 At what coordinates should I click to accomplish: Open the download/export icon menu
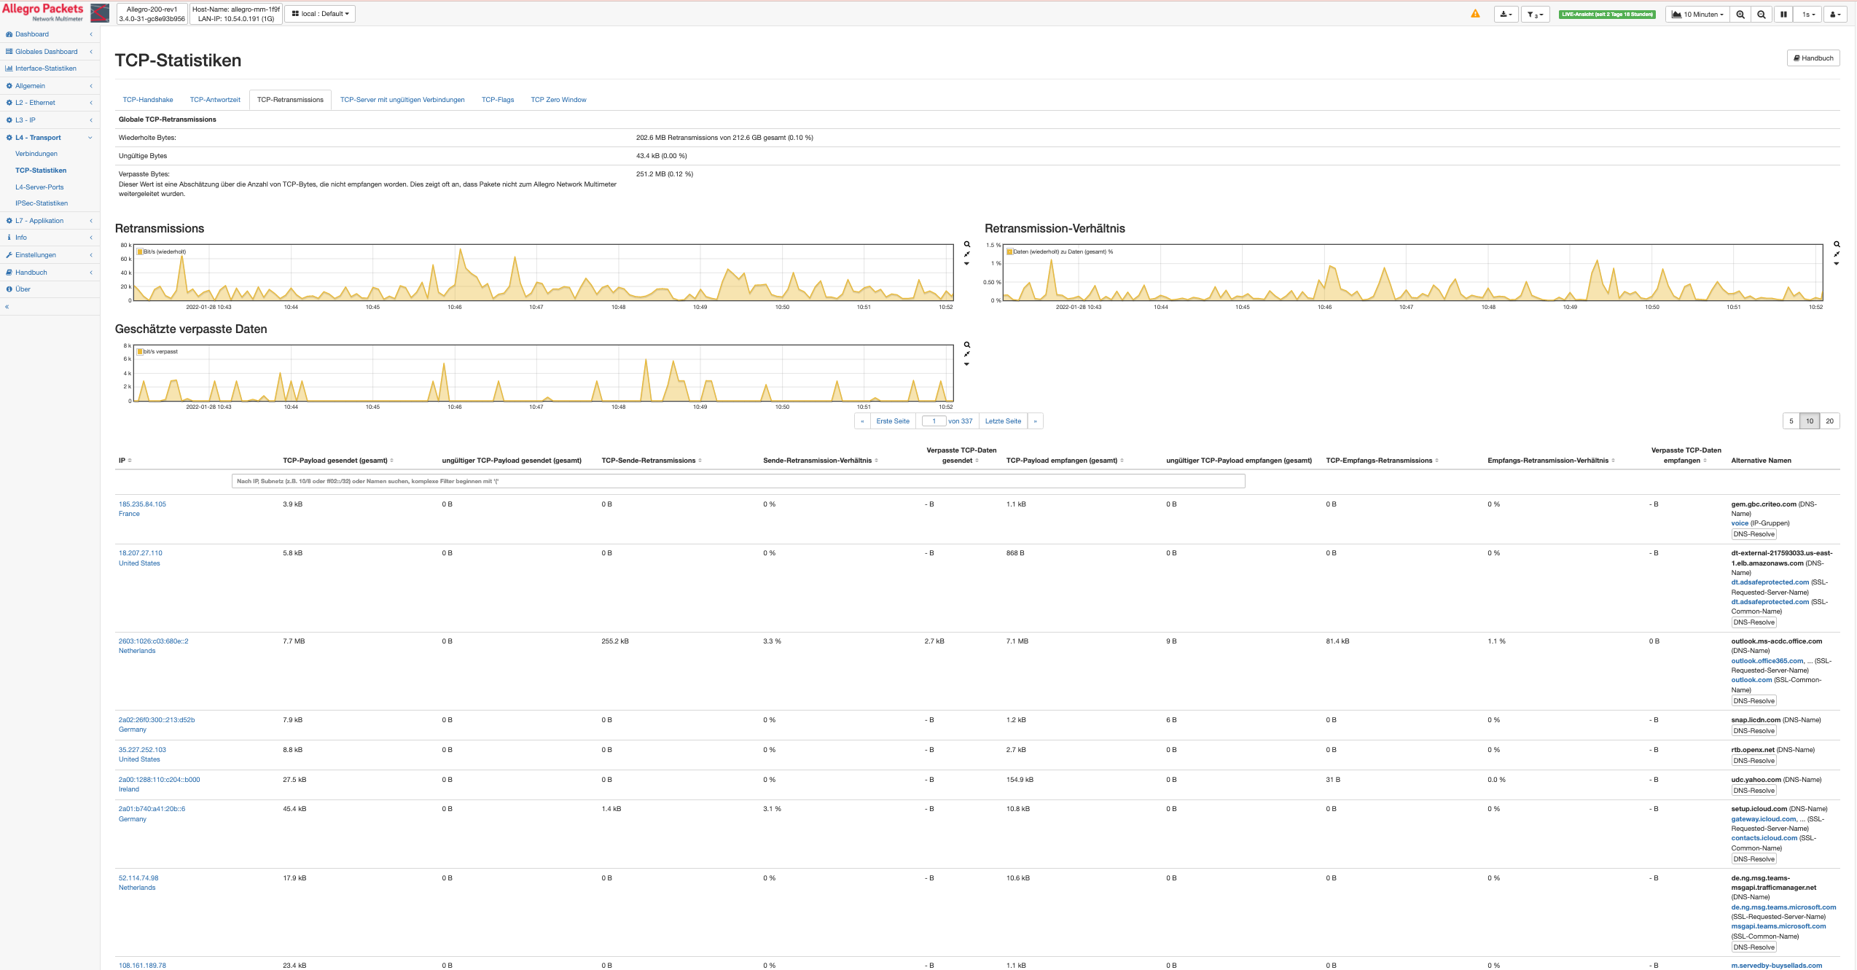(x=1506, y=13)
